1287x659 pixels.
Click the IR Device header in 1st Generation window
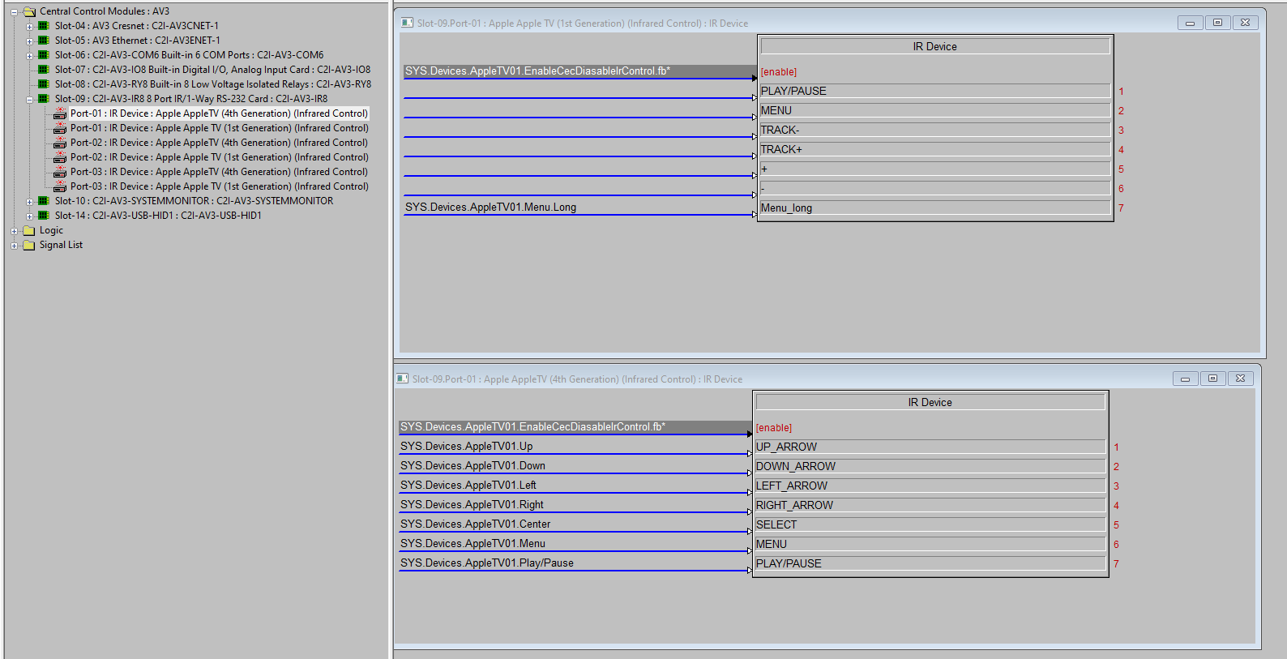point(934,46)
